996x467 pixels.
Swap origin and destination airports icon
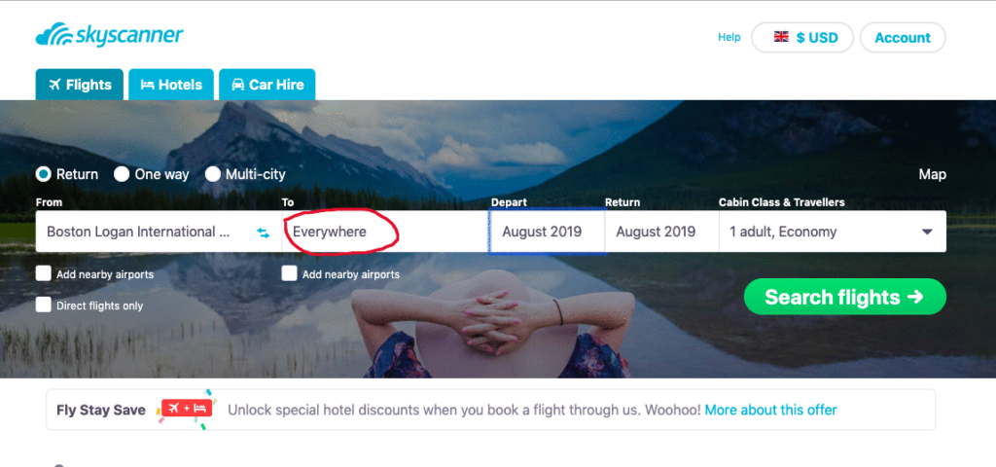[x=264, y=233]
